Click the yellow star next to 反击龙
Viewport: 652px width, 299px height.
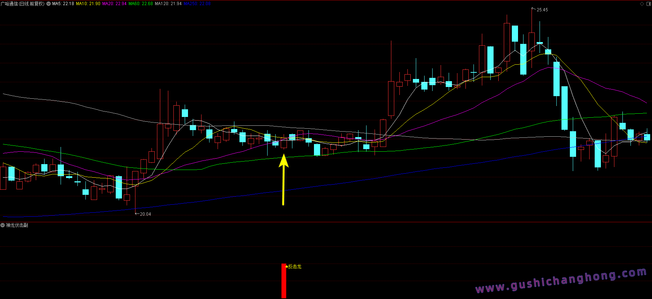coord(287,266)
